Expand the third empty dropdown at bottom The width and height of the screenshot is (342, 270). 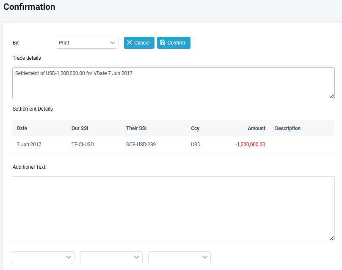point(179,257)
